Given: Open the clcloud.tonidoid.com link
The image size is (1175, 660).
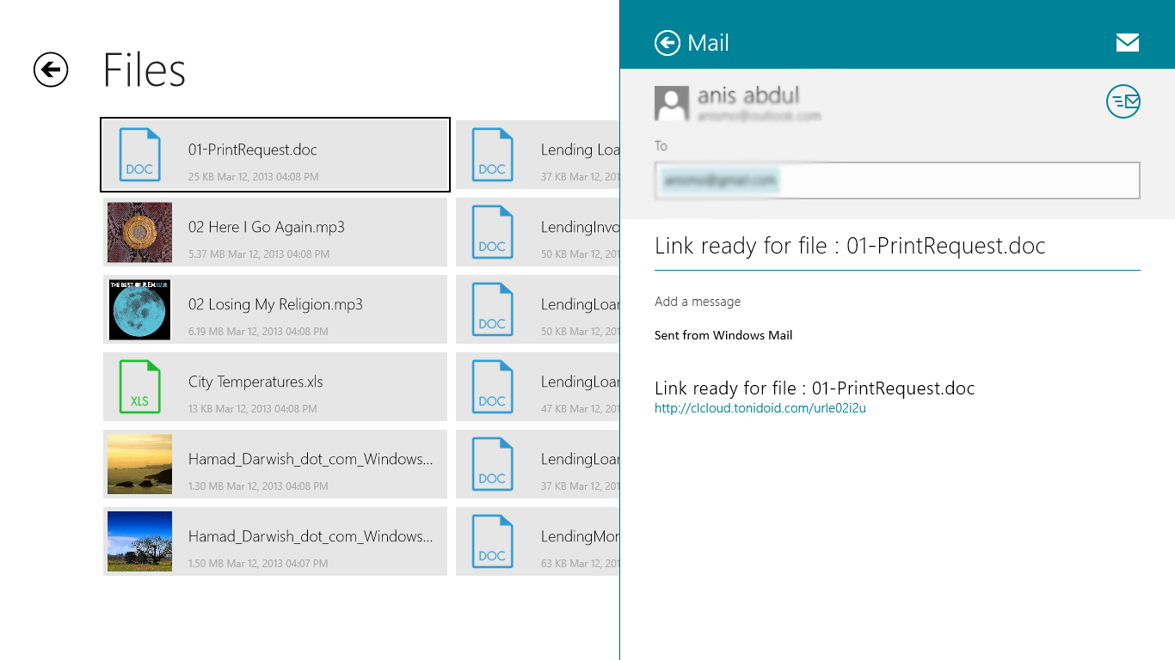Looking at the screenshot, I should [x=760, y=409].
